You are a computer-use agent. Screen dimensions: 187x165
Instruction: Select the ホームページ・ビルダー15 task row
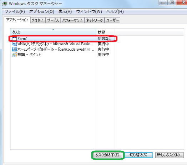click(63, 49)
